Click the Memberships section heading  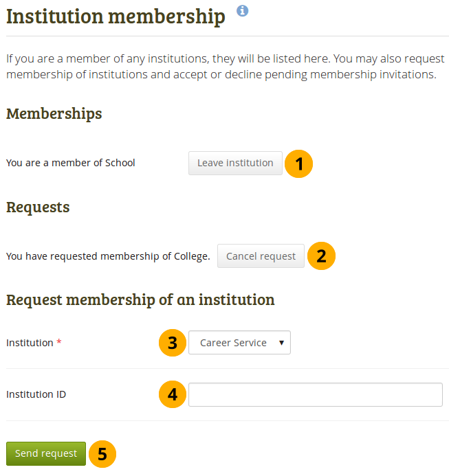(x=54, y=114)
